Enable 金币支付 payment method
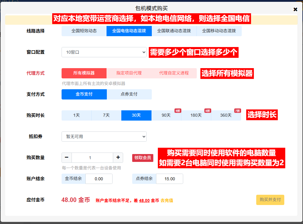The width and height of the screenshot is (303, 224). coord(84,94)
